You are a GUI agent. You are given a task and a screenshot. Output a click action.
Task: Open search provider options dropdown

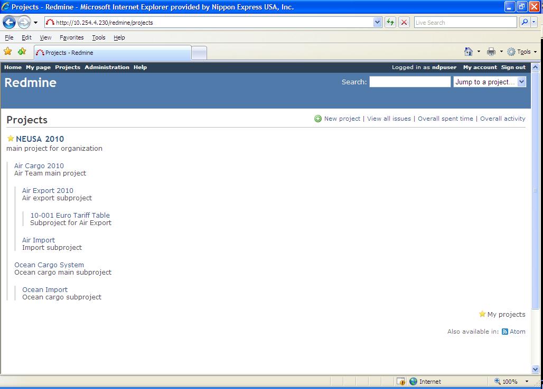tap(533, 23)
